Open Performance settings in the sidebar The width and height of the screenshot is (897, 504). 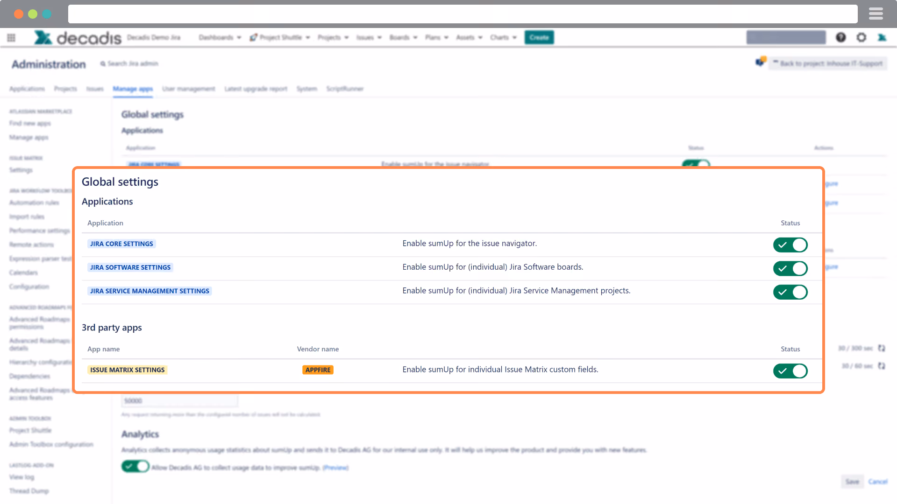click(40, 231)
